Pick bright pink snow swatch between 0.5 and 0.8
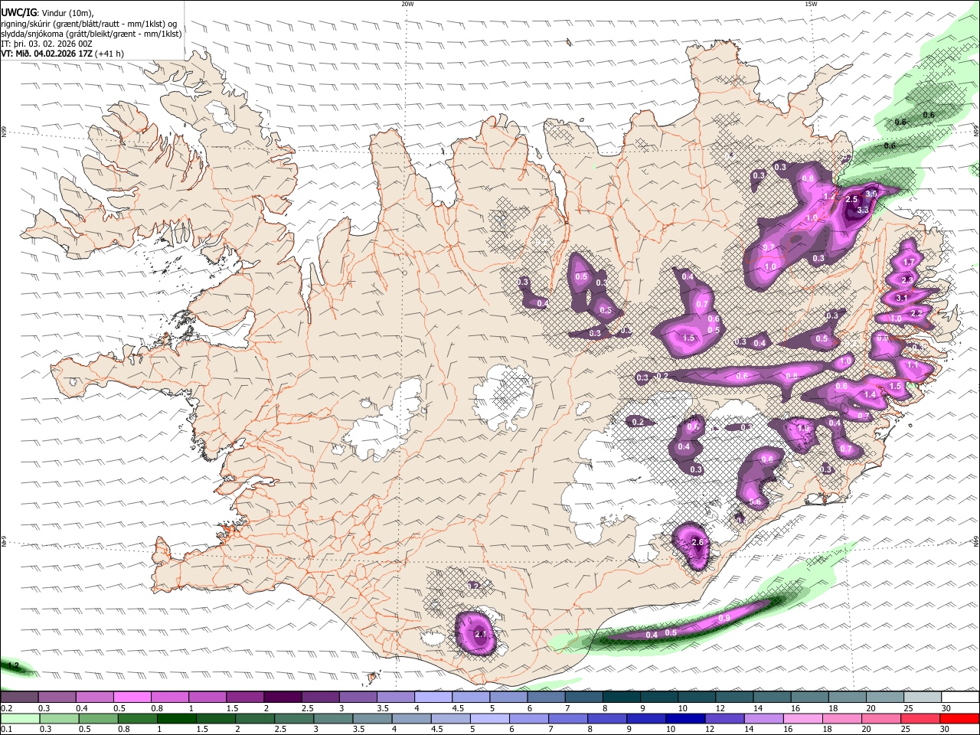 132,697
